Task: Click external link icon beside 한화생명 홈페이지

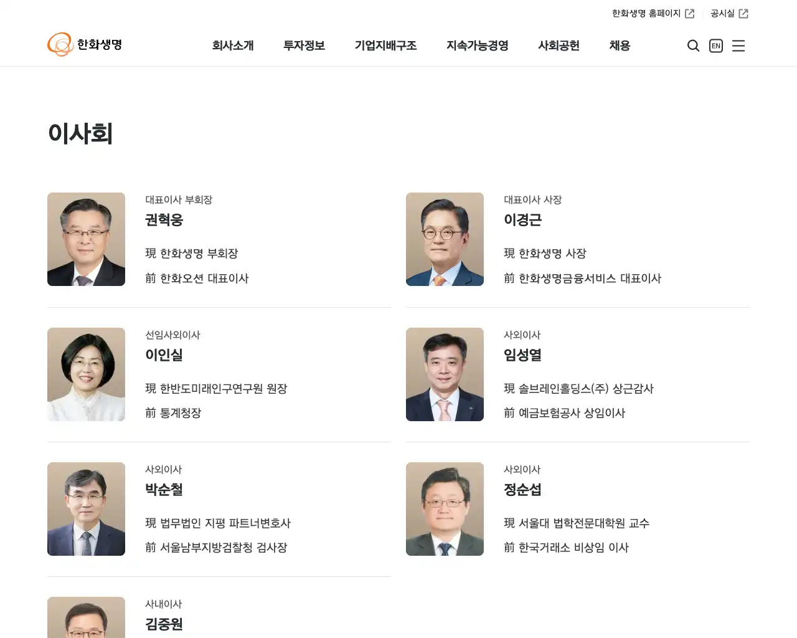Action: (x=690, y=14)
